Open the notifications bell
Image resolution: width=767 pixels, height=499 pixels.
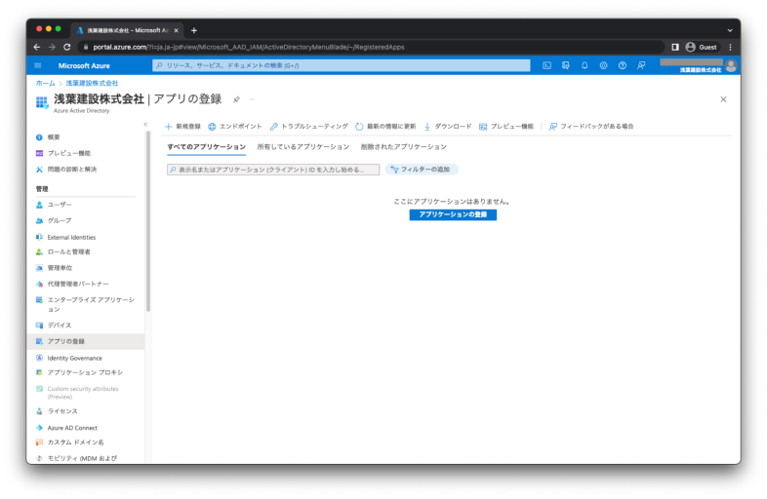(x=585, y=65)
